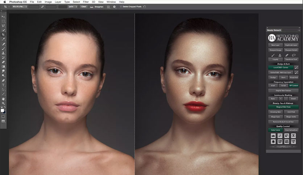Open the File menu
This screenshot has width=303, height=175.
[x=32, y=2]
